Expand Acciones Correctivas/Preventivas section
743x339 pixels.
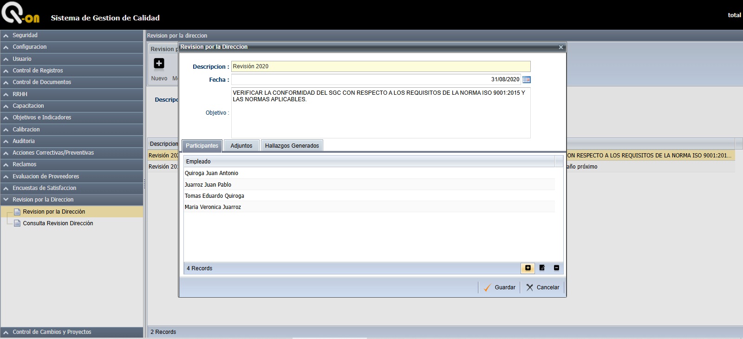pos(72,153)
